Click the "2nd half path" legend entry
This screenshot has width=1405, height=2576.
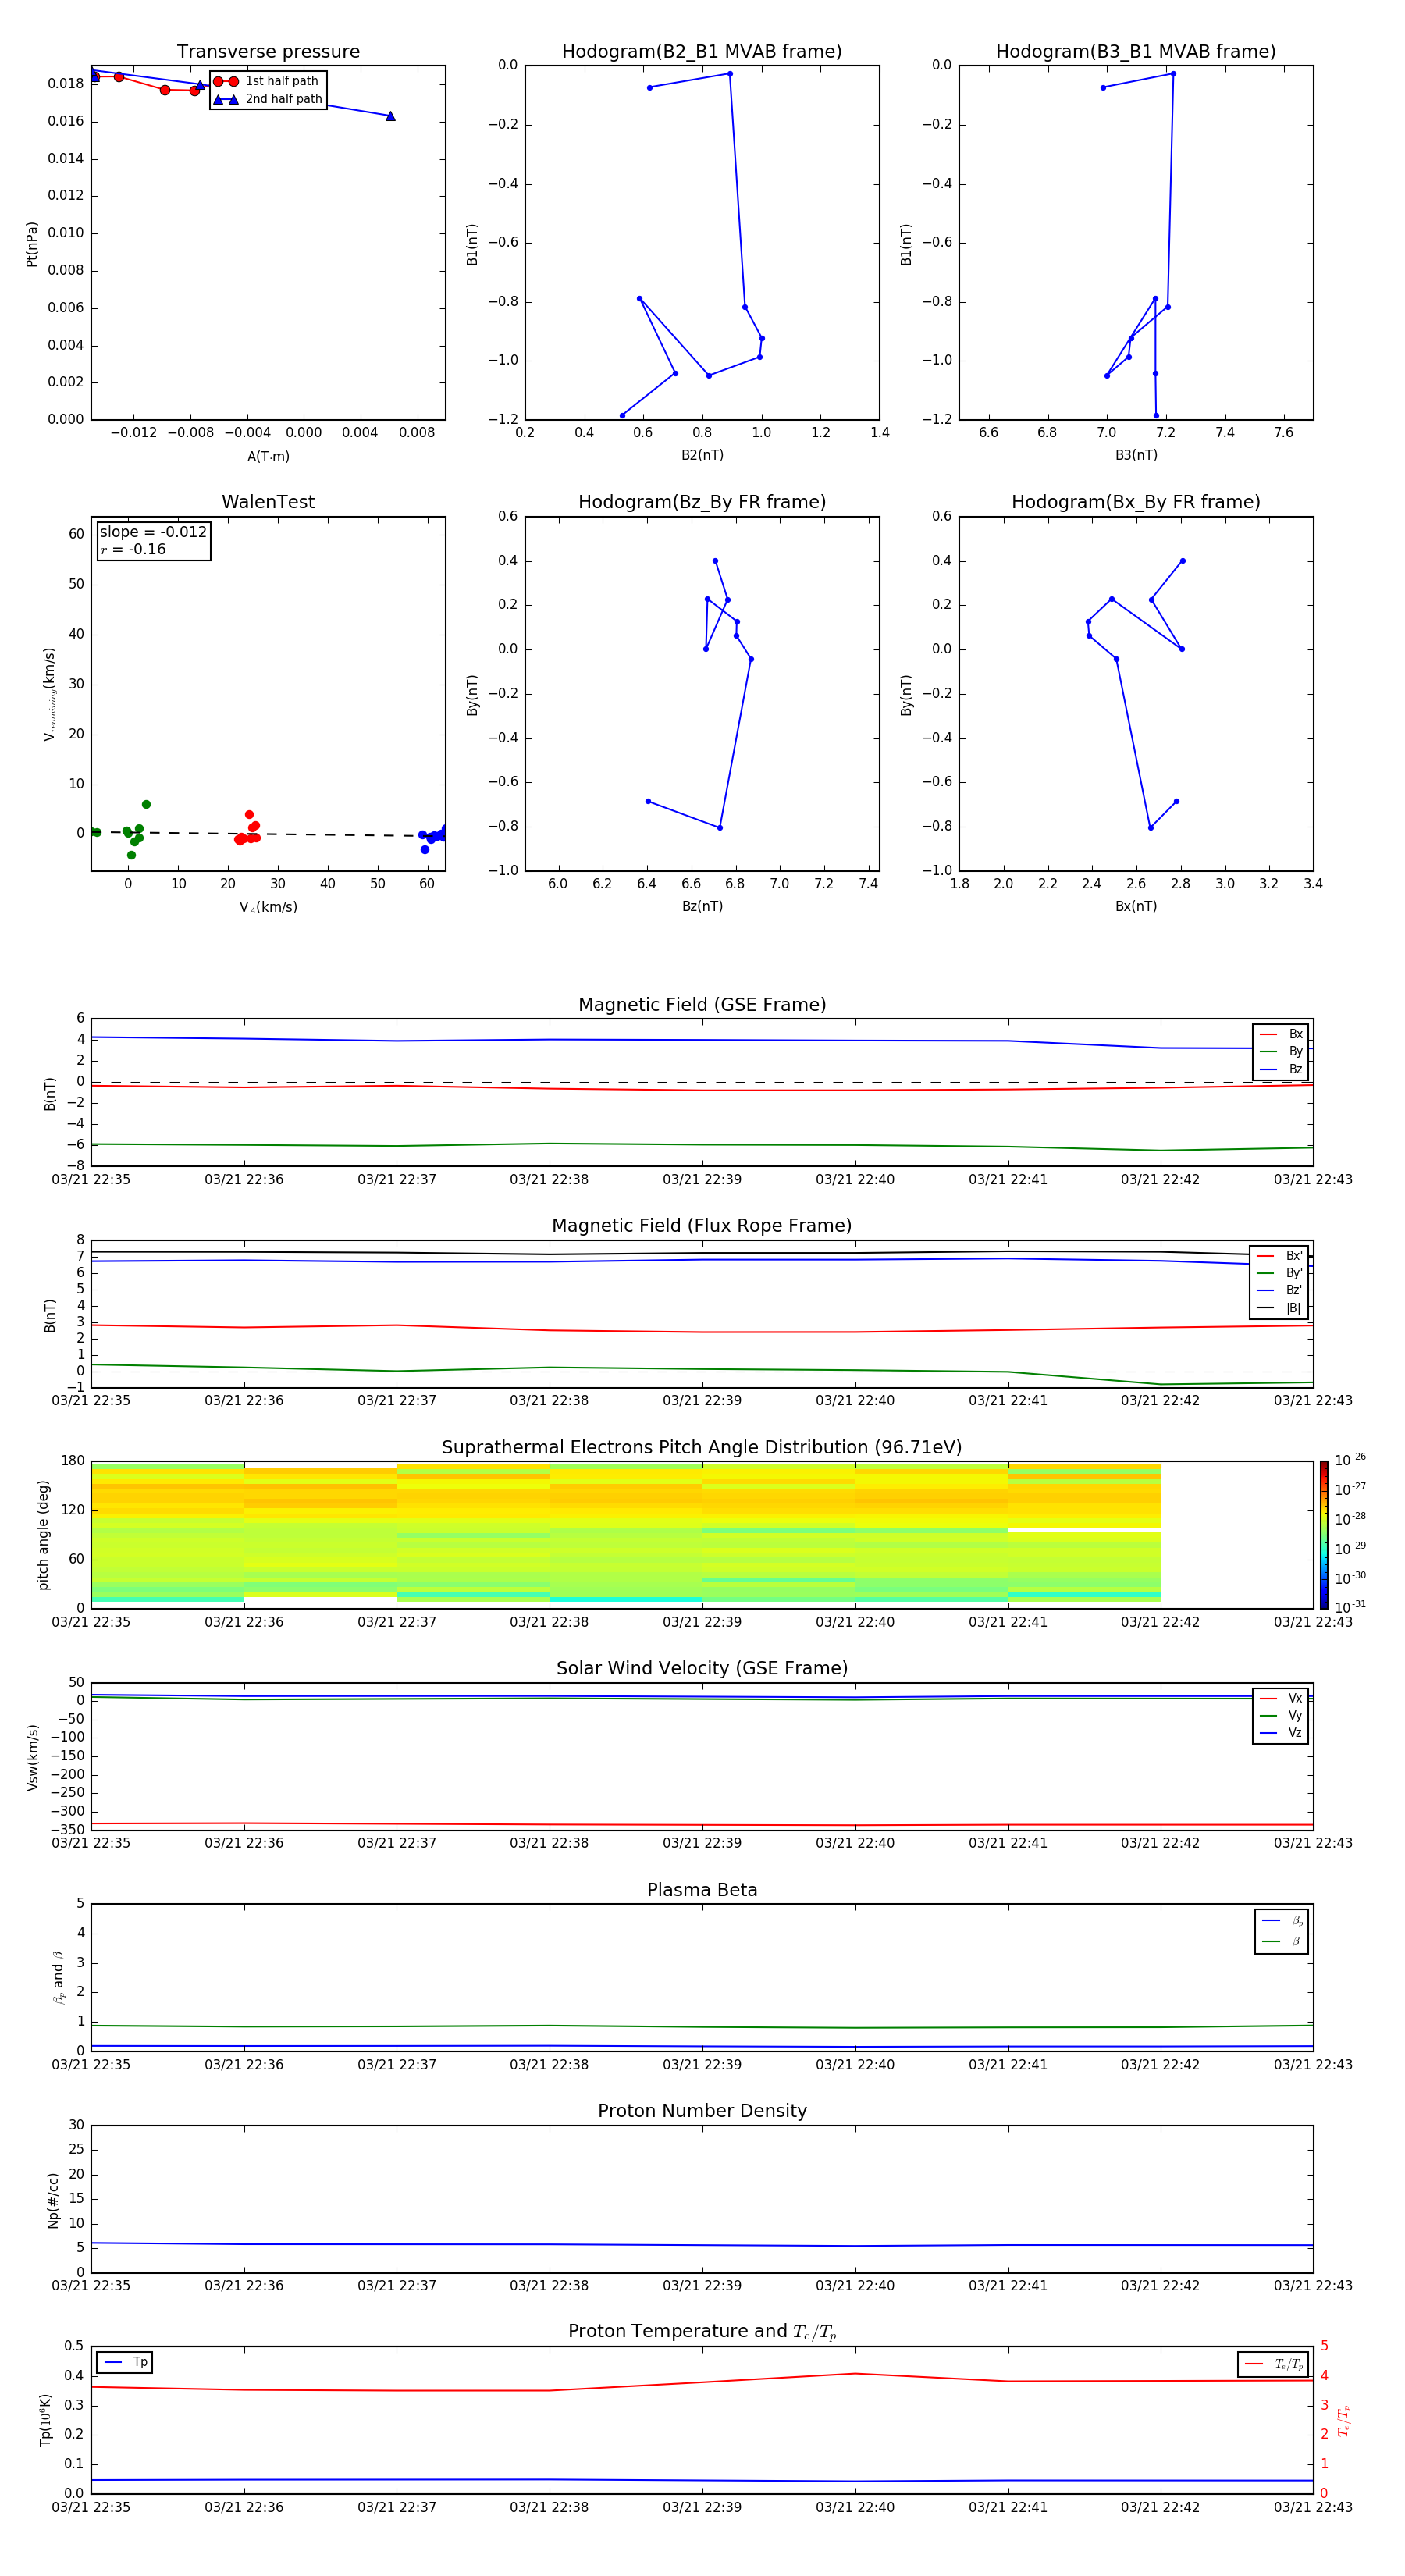(x=268, y=99)
